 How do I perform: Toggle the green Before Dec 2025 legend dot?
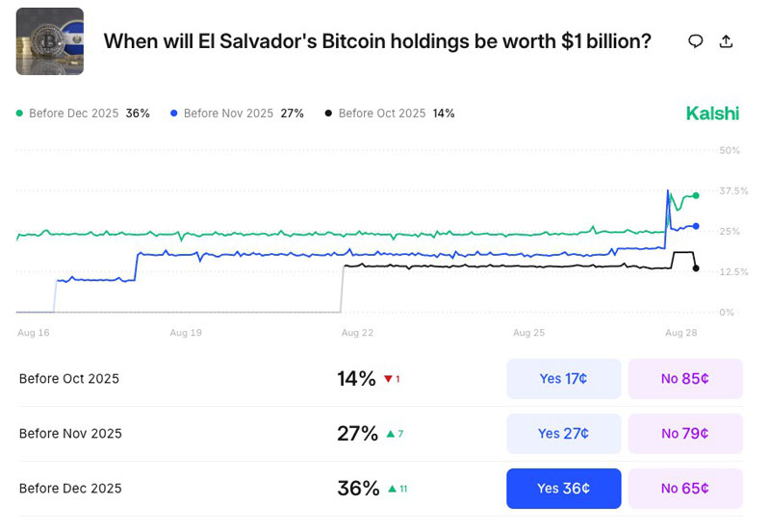[x=19, y=114]
